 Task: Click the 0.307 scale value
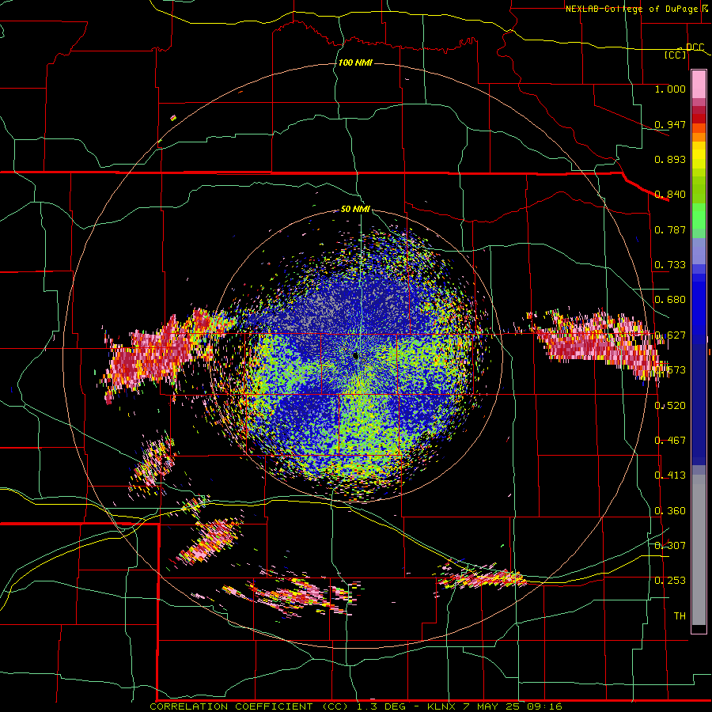pos(670,545)
